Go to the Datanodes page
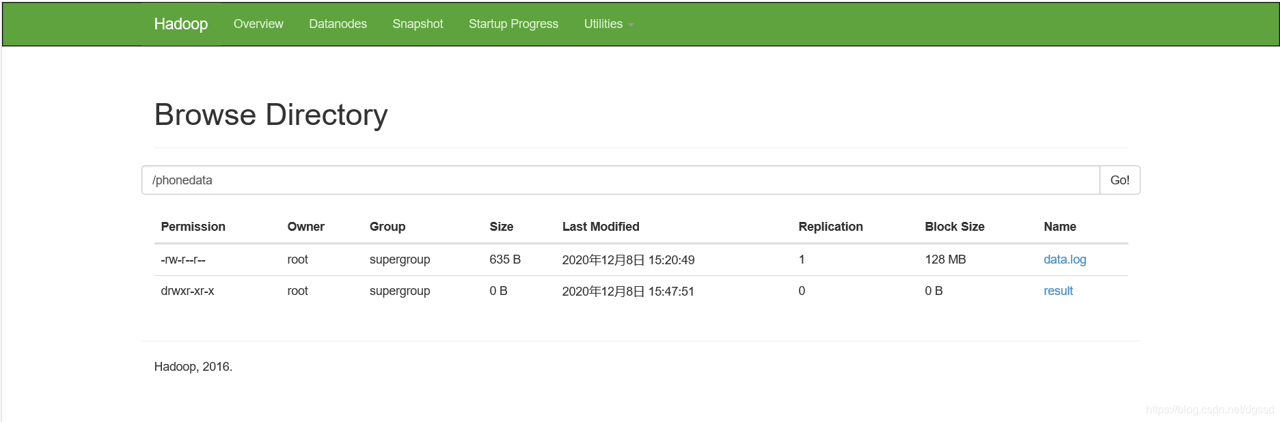The image size is (1280, 422). (x=338, y=24)
